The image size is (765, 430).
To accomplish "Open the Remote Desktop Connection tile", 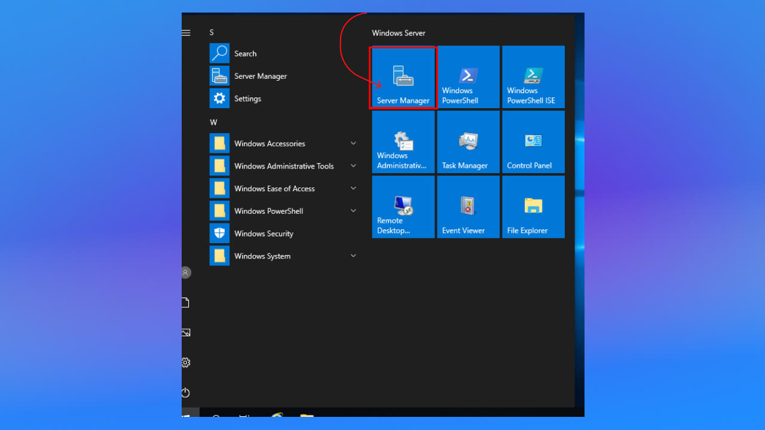I will coord(403,207).
